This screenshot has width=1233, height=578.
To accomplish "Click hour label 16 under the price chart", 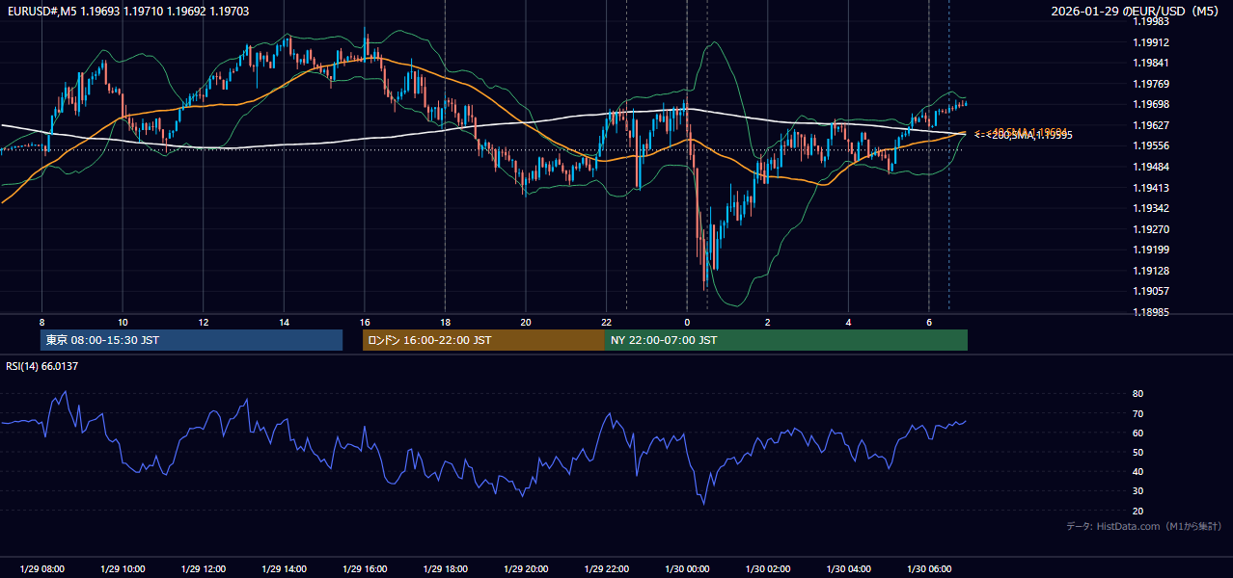I will point(365,322).
